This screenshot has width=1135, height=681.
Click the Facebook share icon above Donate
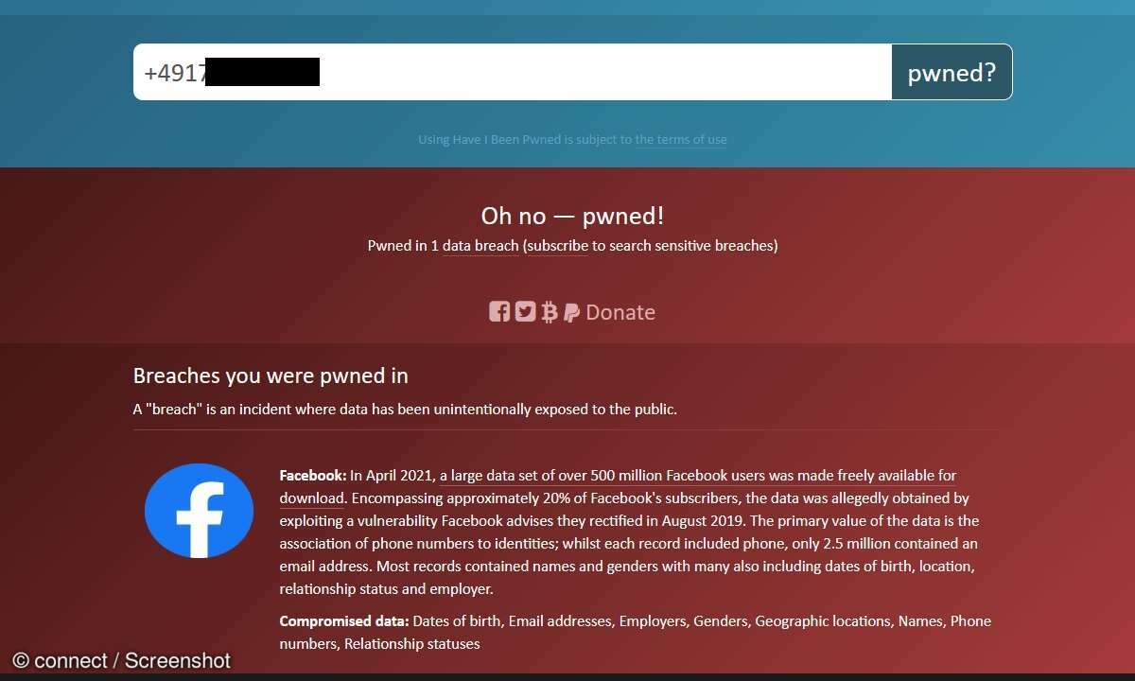[499, 312]
